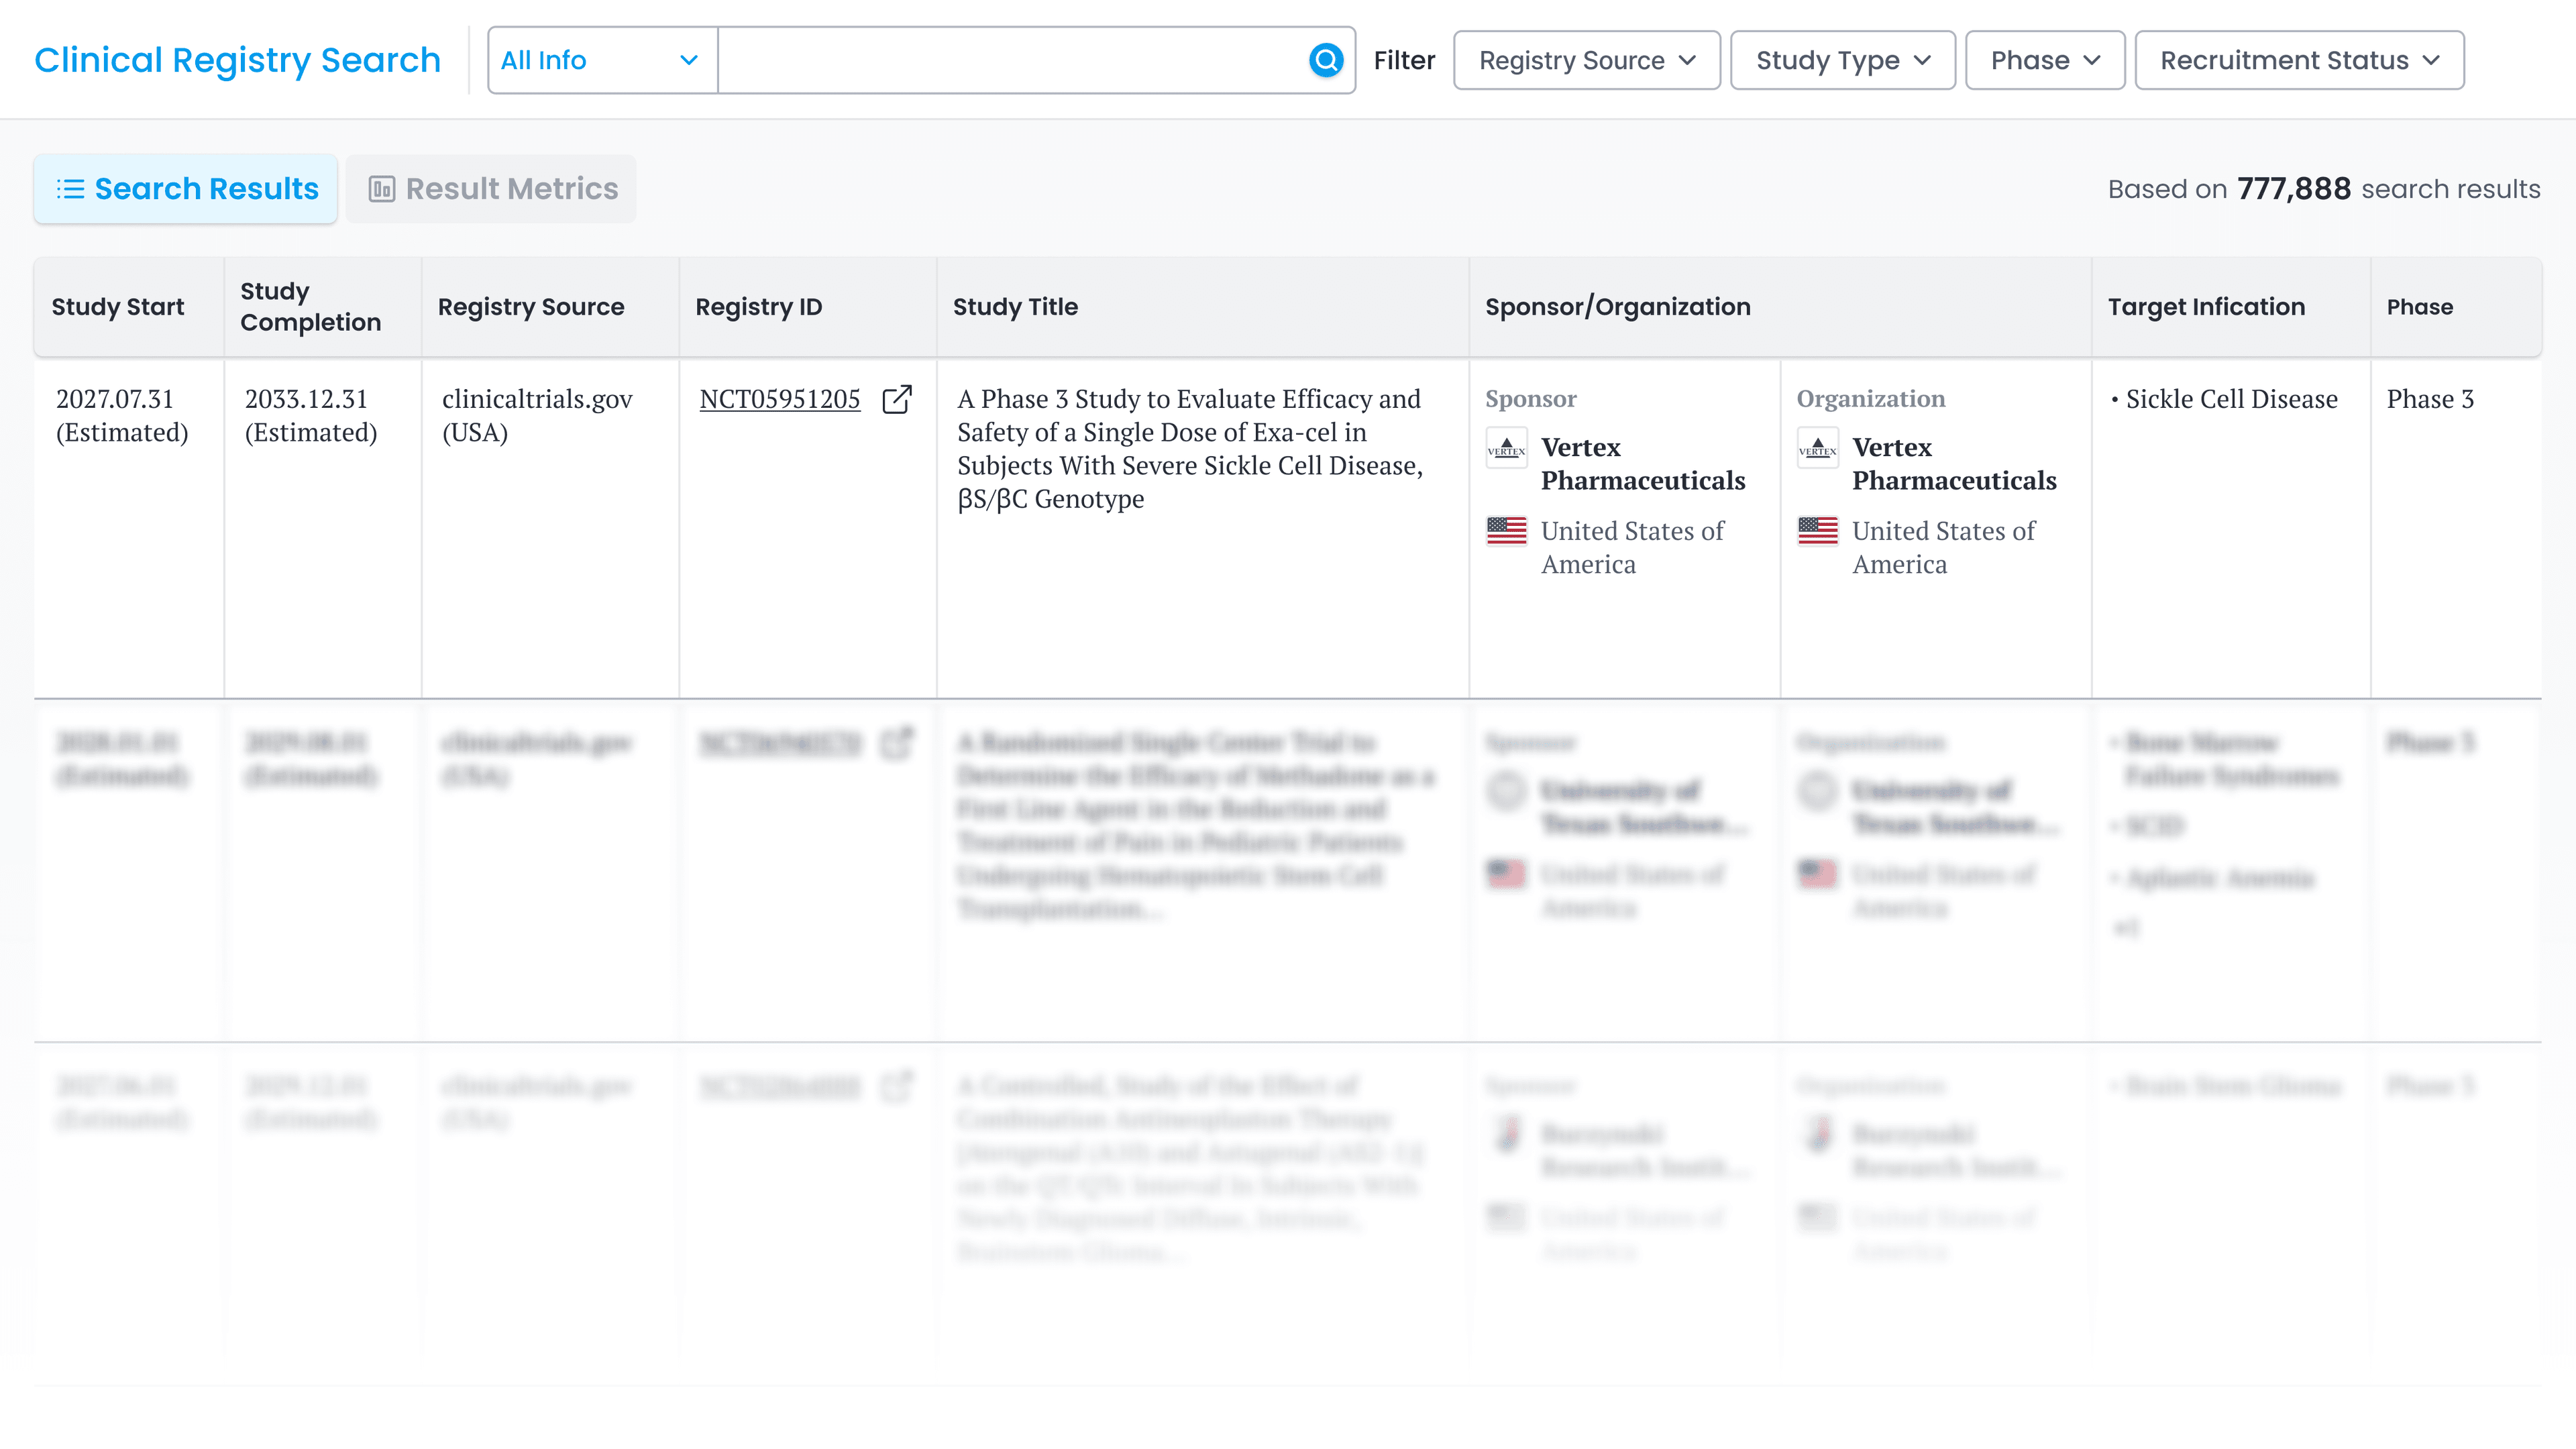Click the Sickle Cell Disease indication
2576x1449 pixels.
click(x=2231, y=399)
